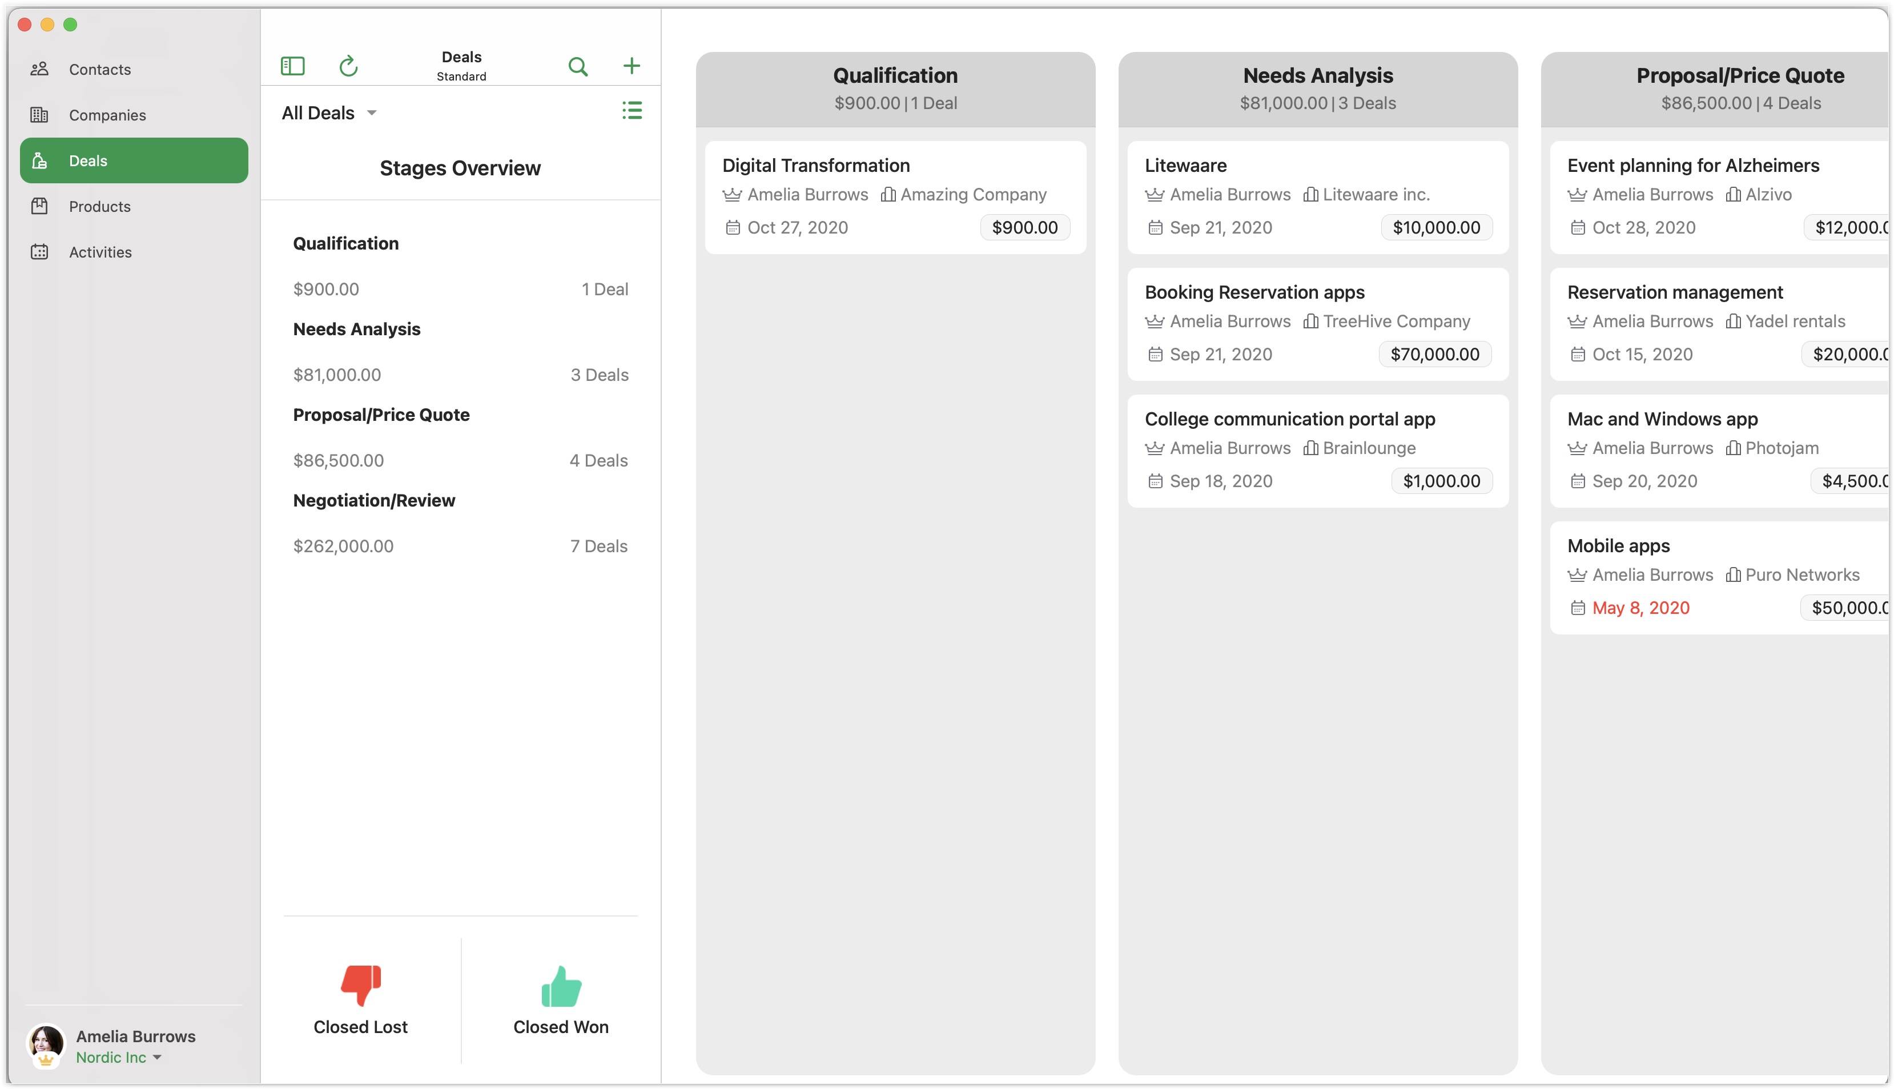Switch to list view icon
Screen dimensions: 1894x1089
coord(632,111)
